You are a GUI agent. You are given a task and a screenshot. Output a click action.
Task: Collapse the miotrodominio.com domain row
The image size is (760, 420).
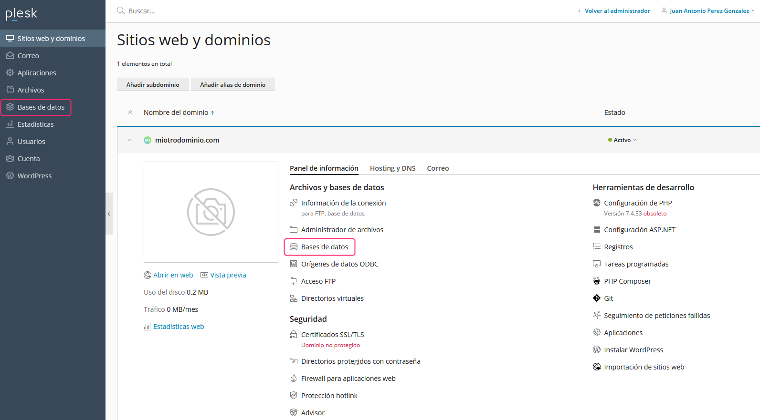click(130, 140)
